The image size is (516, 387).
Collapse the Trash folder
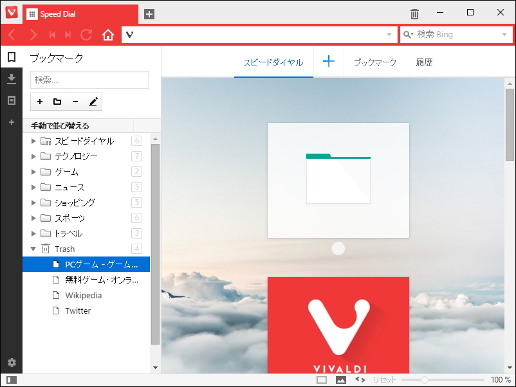click(x=33, y=249)
